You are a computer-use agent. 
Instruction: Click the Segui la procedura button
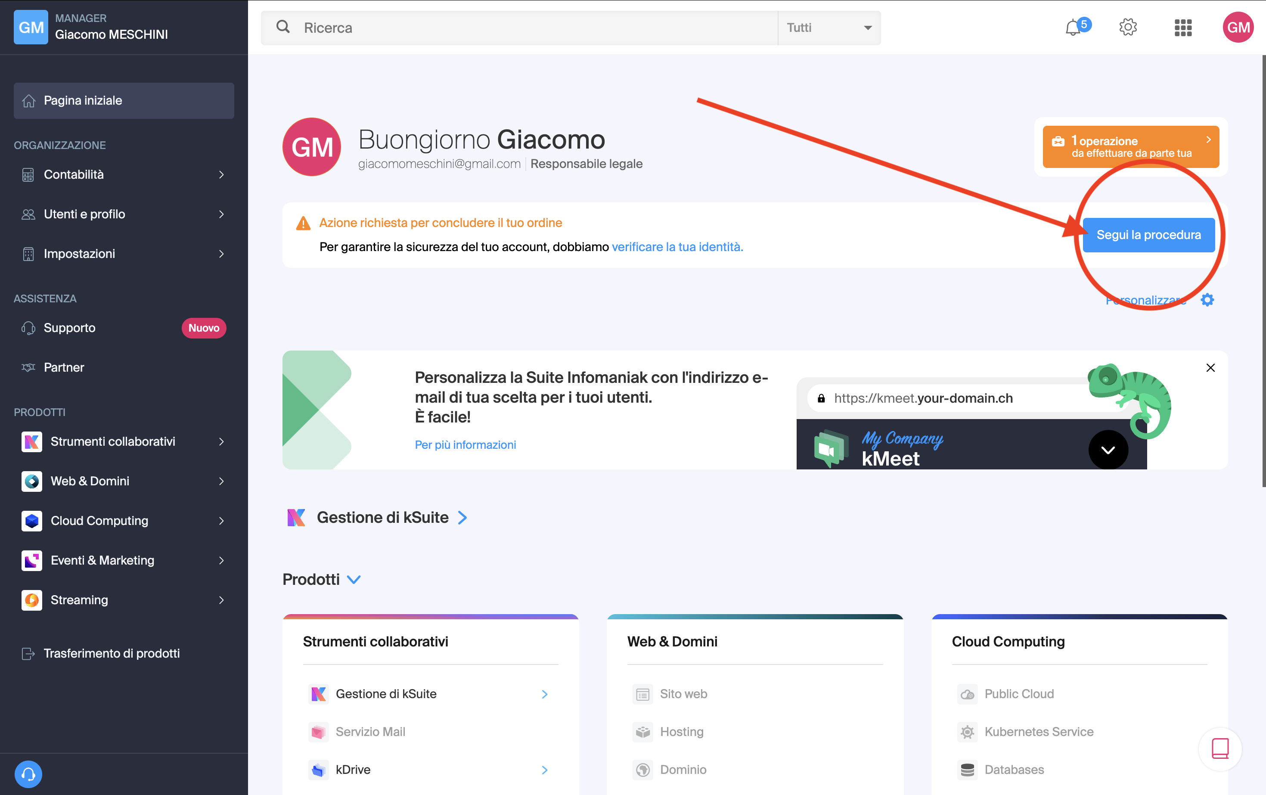[1148, 235]
